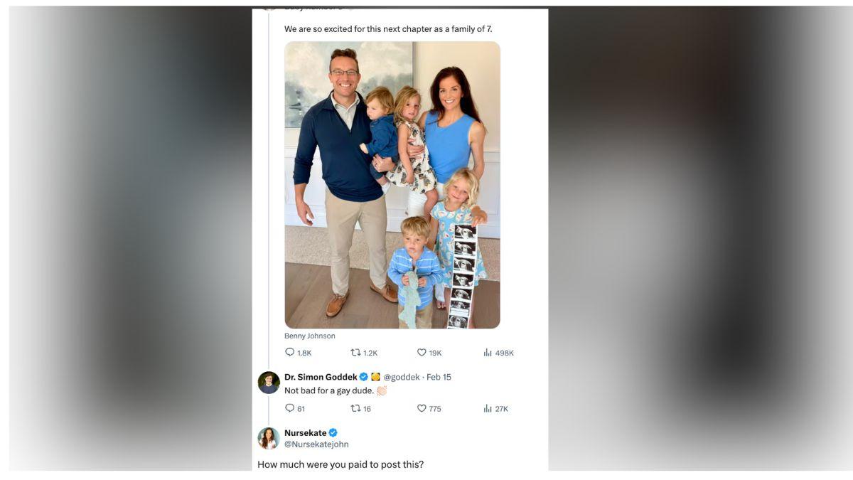The image size is (853, 480).
Task: Open Nursekate's profile avatar
Action: pyautogui.click(x=269, y=438)
